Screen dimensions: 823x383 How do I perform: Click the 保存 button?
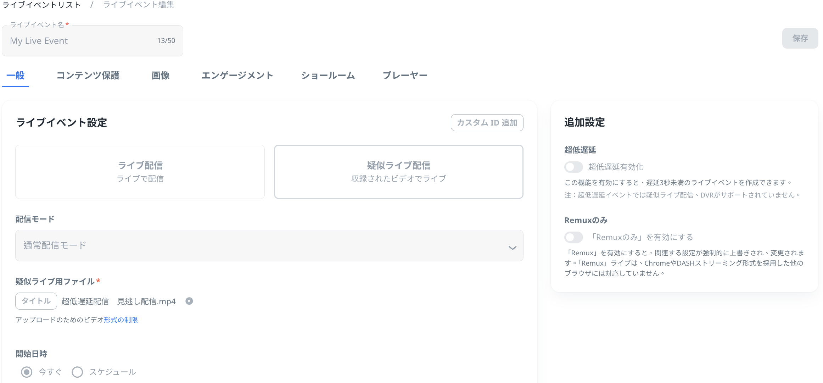click(x=800, y=38)
